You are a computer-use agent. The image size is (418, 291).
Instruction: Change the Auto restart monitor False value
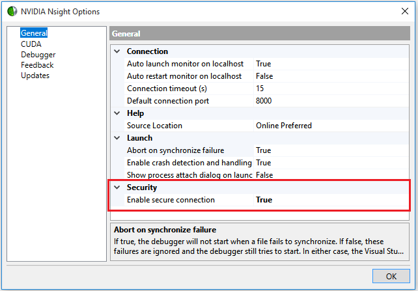coord(331,76)
